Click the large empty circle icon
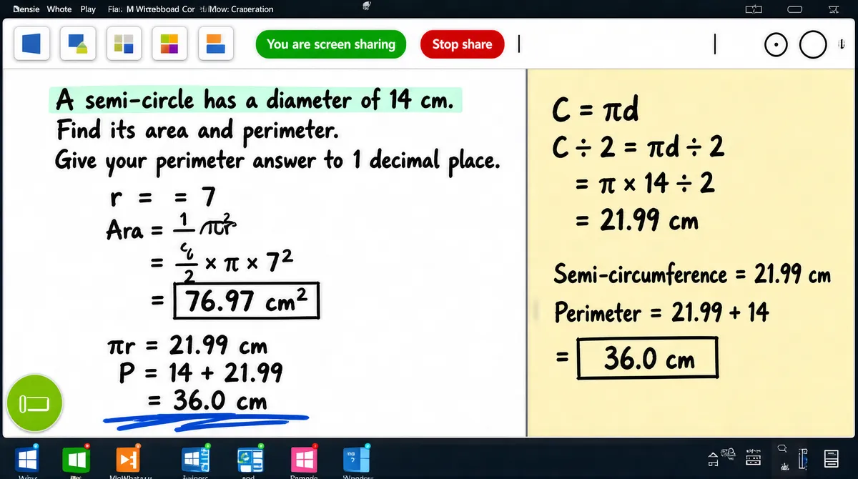858x479 pixels. coord(812,45)
